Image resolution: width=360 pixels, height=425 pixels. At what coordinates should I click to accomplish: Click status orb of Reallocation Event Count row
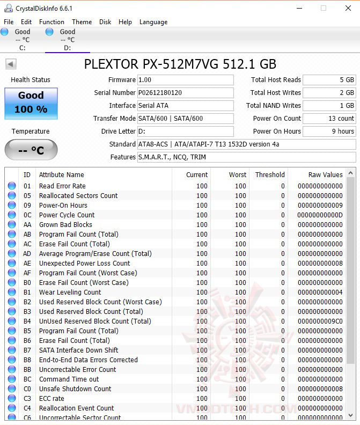(12, 408)
